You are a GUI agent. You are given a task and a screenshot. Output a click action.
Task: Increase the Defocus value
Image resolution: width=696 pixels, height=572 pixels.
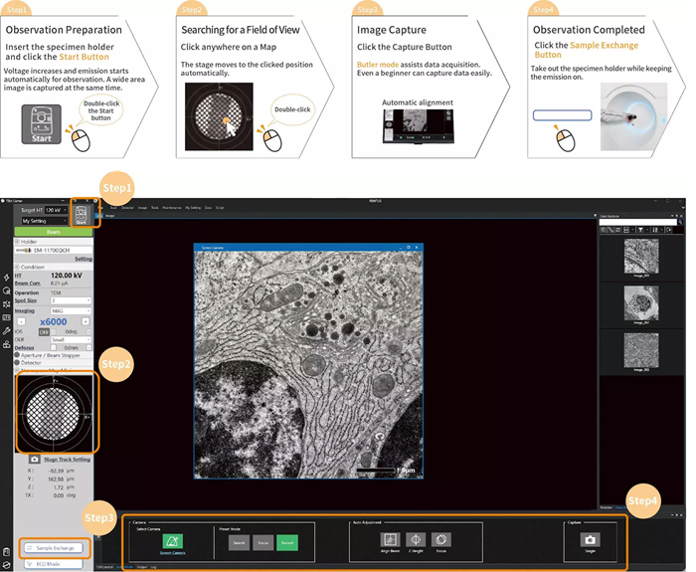88,348
